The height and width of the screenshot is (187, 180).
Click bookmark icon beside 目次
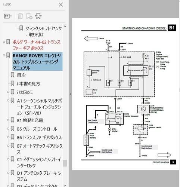[x=12, y=75]
